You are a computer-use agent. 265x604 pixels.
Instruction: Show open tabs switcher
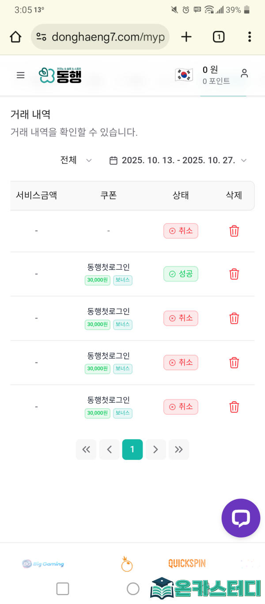[x=218, y=37]
